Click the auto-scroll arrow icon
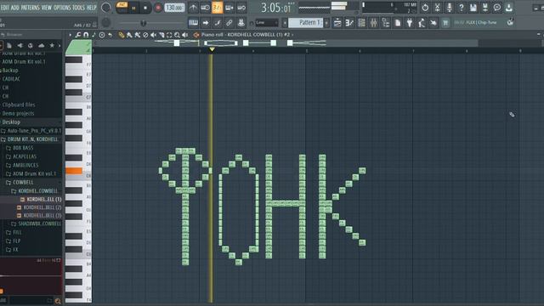 coord(206,23)
